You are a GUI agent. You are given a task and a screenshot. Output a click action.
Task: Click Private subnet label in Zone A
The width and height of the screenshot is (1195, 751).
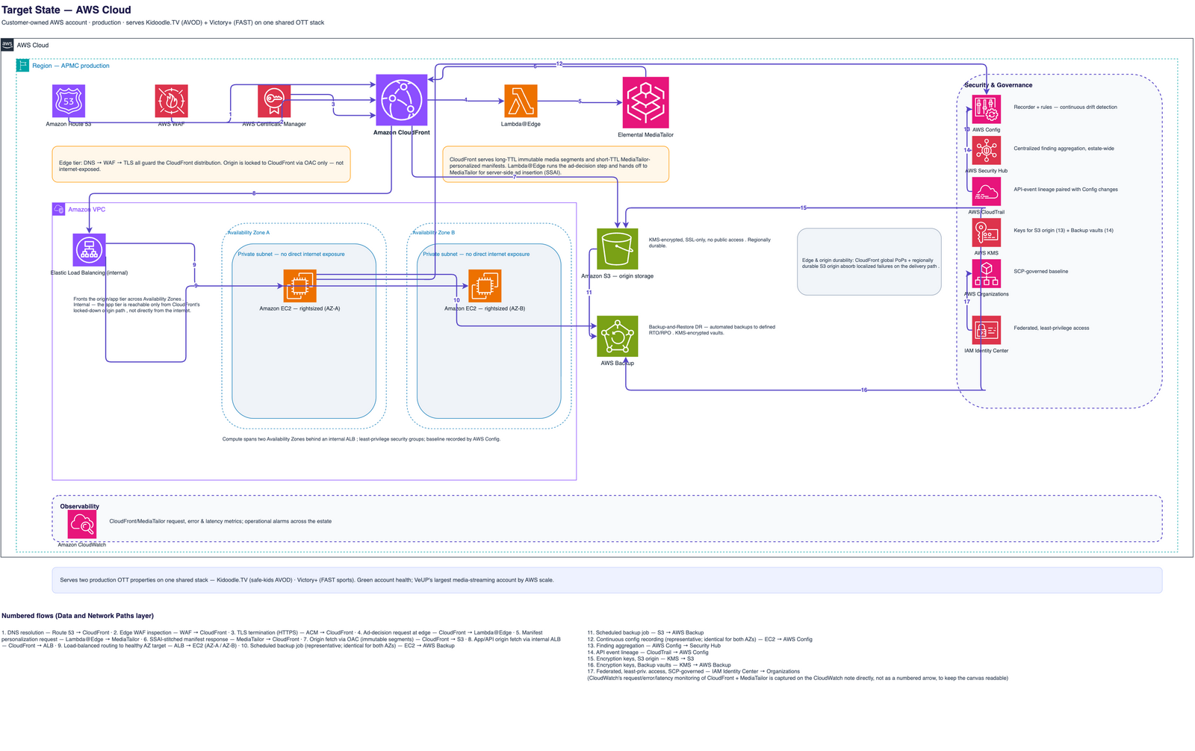(x=291, y=254)
